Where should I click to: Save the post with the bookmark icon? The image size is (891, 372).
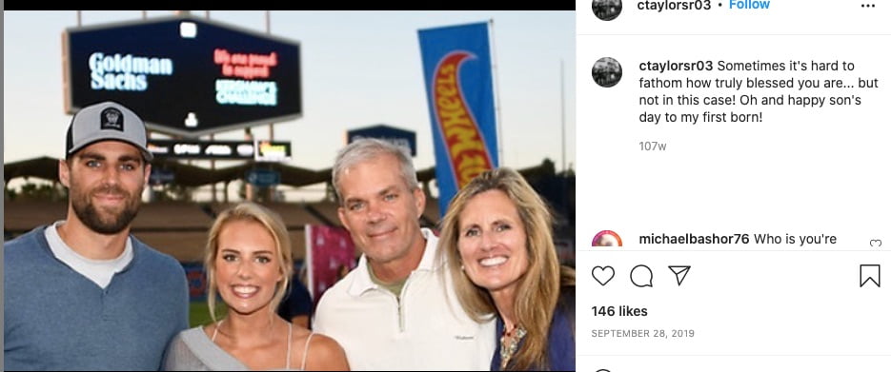(869, 276)
